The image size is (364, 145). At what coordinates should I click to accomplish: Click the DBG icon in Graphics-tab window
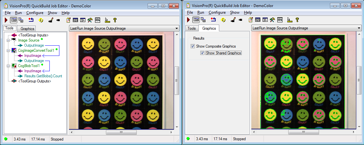coord(280,20)
